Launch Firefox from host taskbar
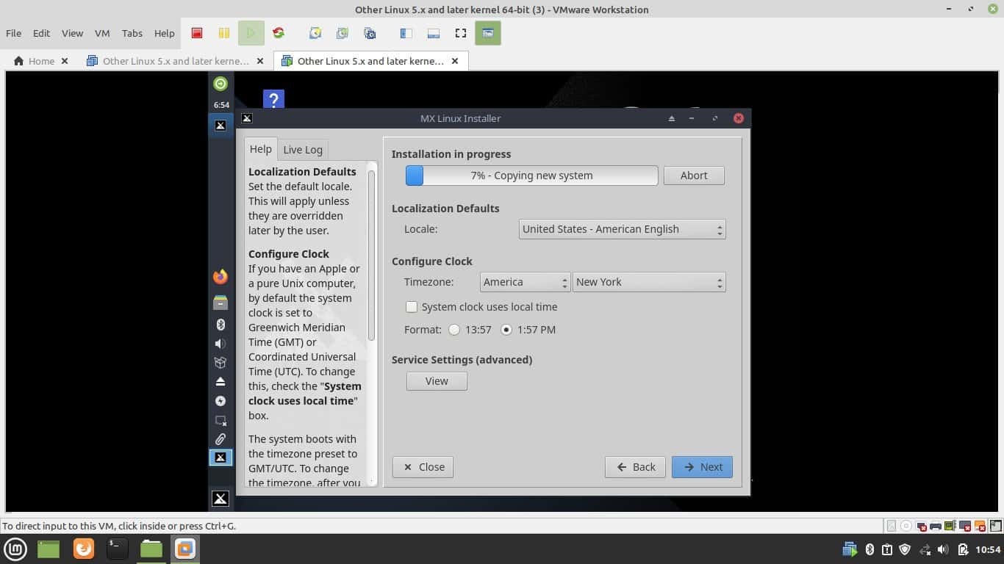The width and height of the screenshot is (1004, 564). pyautogui.click(x=84, y=549)
